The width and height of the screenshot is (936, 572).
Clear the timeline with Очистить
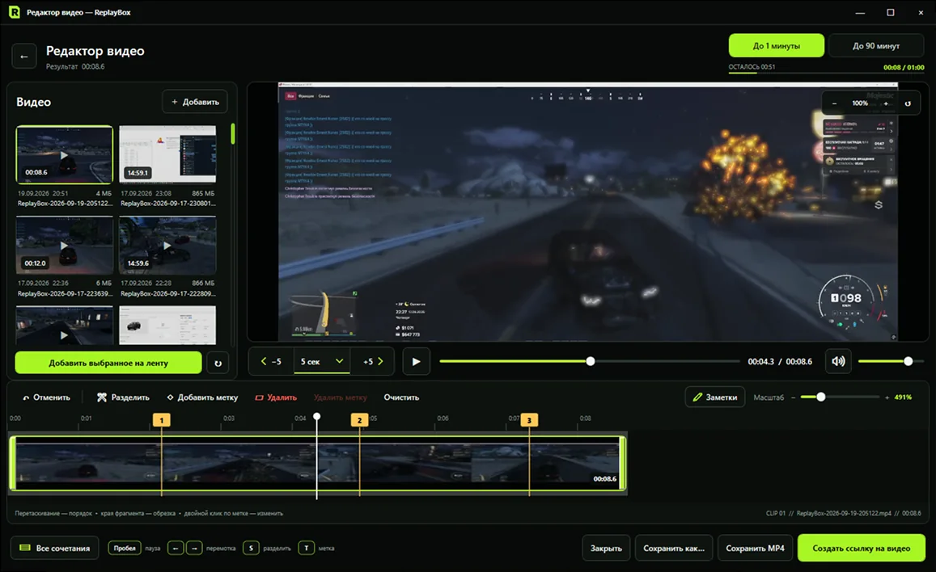pyautogui.click(x=401, y=397)
